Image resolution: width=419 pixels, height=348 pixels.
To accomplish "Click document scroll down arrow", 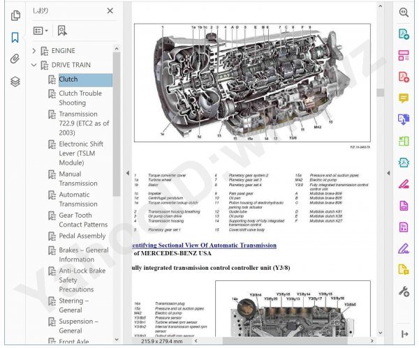I will click(381, 333).
